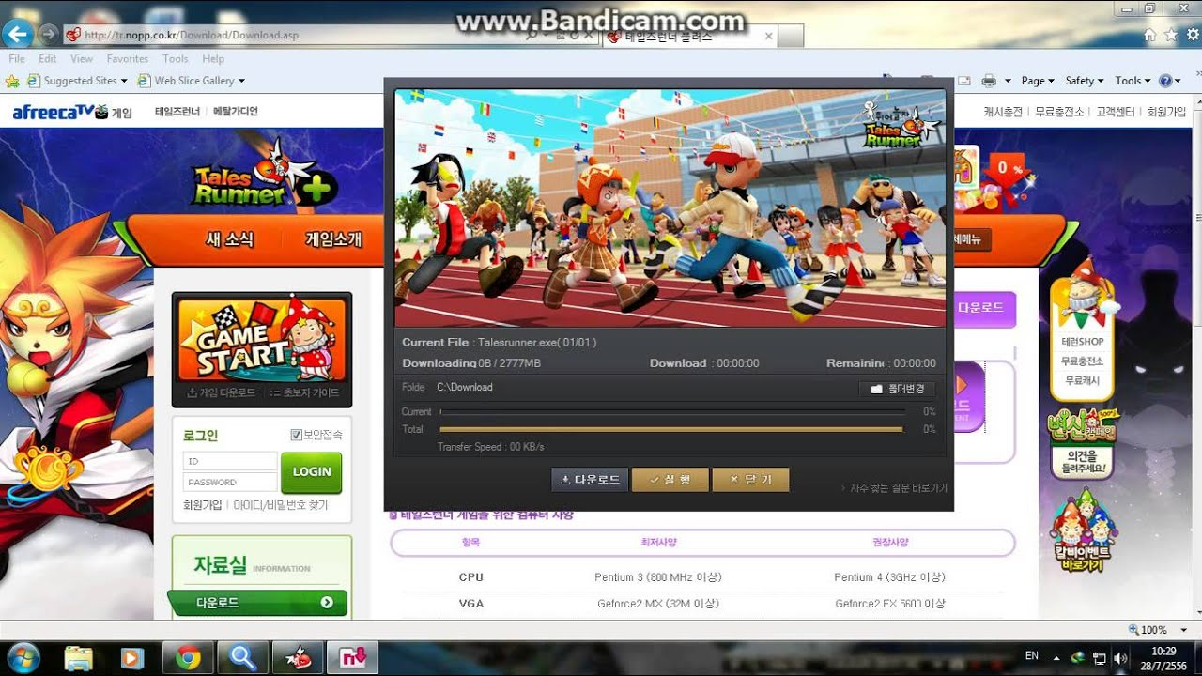The height and width of the screenshot is (676, 1202).
Task: Click the 닫기 button in the dialog
Action: point(750,480)
